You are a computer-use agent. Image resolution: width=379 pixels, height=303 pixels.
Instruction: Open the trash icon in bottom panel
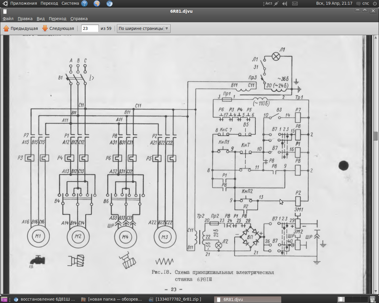pyautogui.click(x=373, y=299)
